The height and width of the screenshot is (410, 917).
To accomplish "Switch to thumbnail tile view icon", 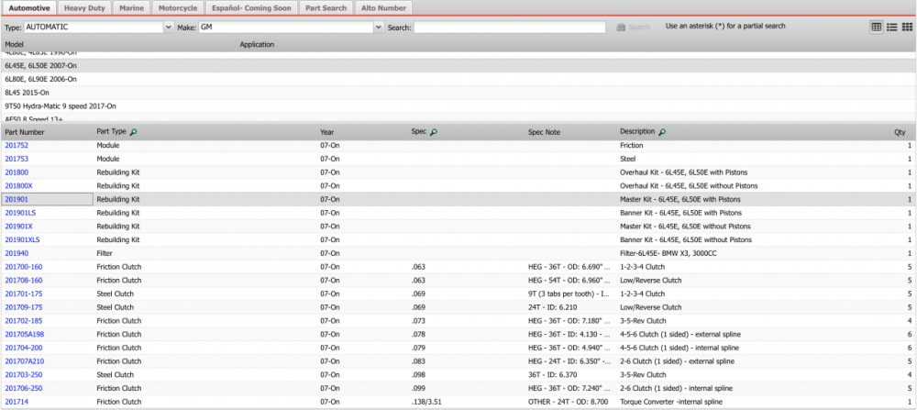I will point(907,28).
